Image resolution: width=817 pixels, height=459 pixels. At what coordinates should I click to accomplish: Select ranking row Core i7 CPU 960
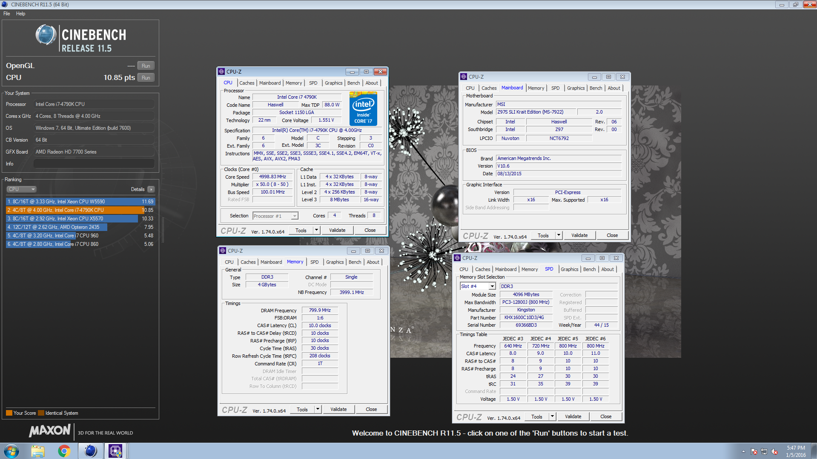pos(80,236)
